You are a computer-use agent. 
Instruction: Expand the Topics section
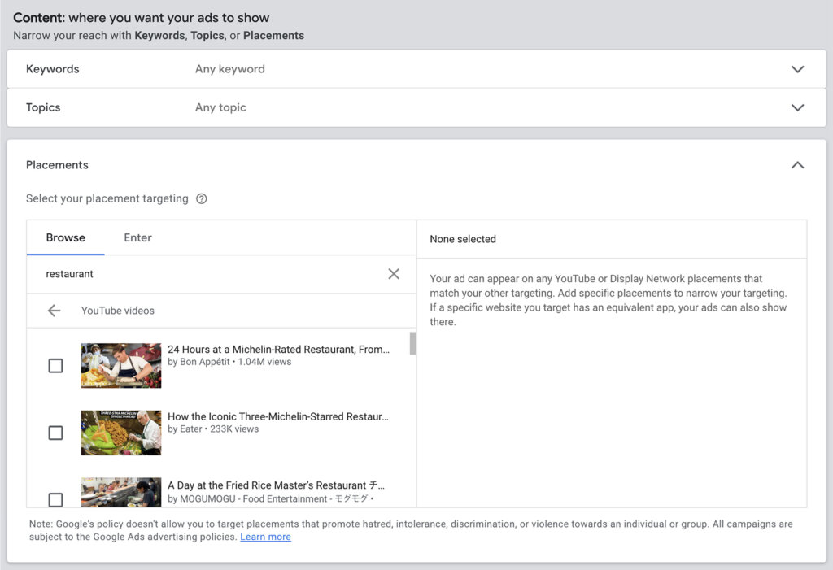click(x=797, y=107)
